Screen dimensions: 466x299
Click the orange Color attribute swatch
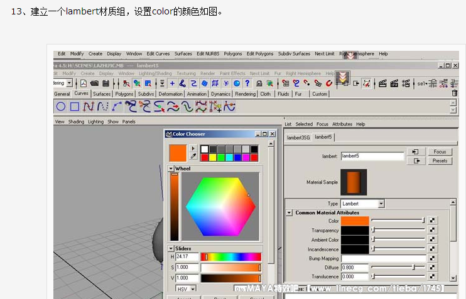[x=355, y=221]
